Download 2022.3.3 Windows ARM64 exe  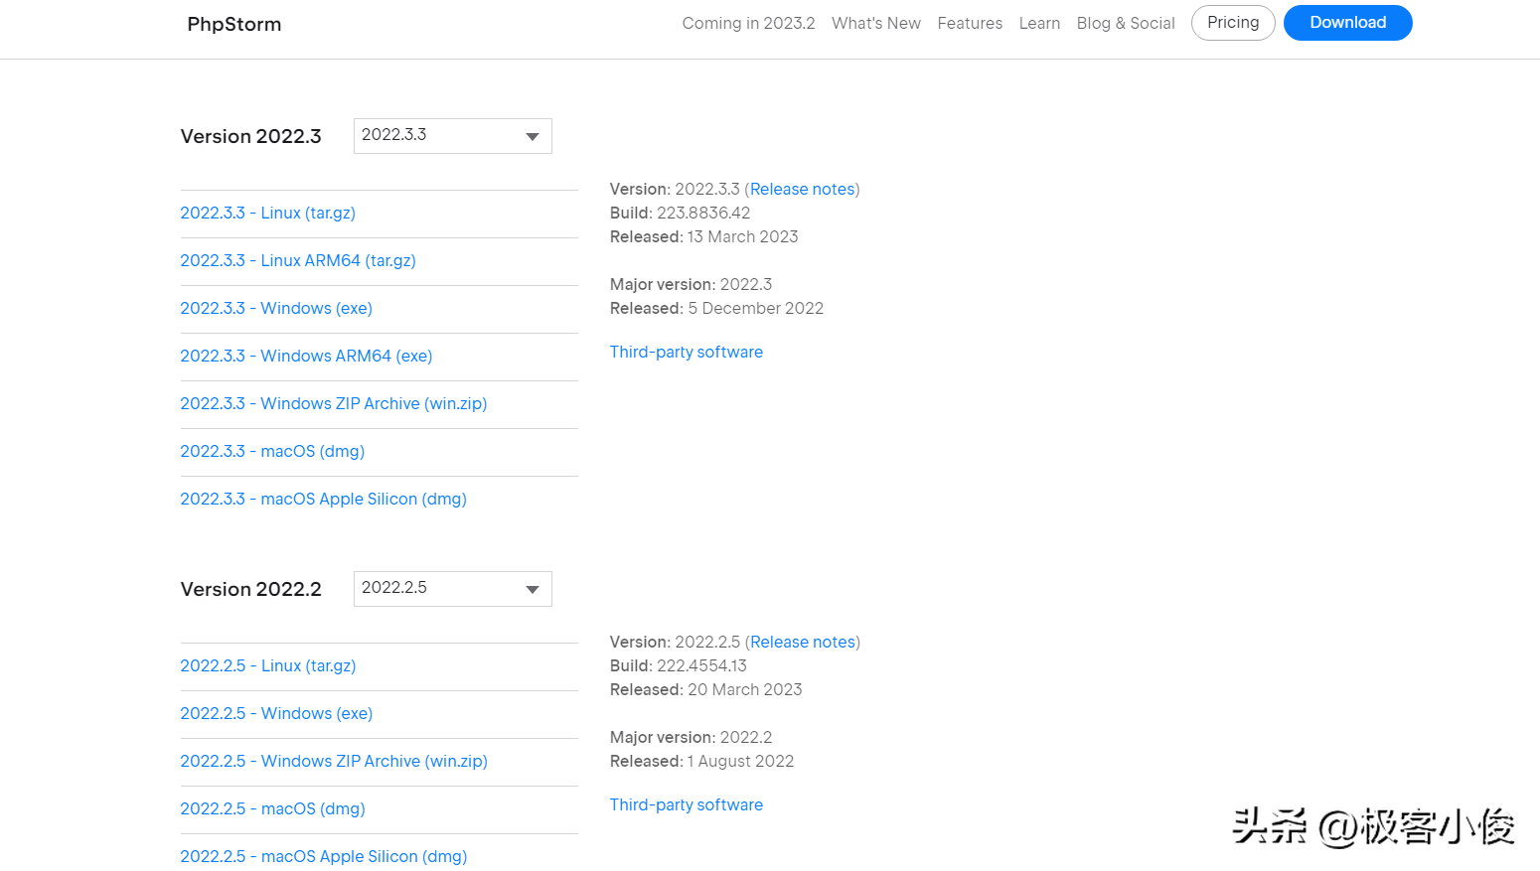click(x=306, y=356)
